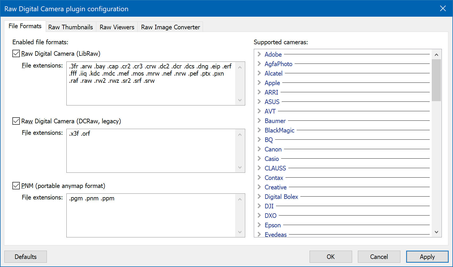Viewport: 453px width, 267px height.
Task: Expand the Epson camera group
Action: pos(259,225)
